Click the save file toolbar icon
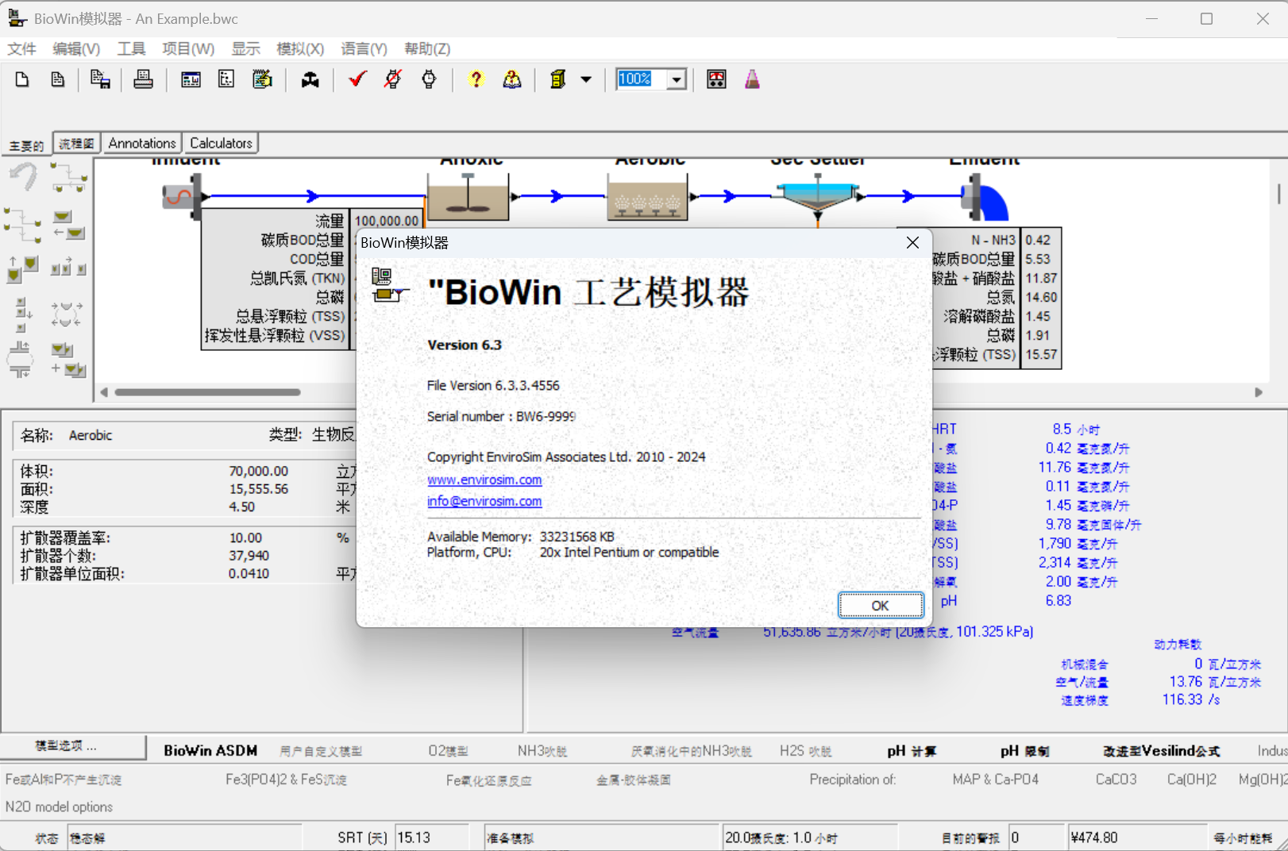The width and height of the screenshot is (1288, 851). [100, 79]
